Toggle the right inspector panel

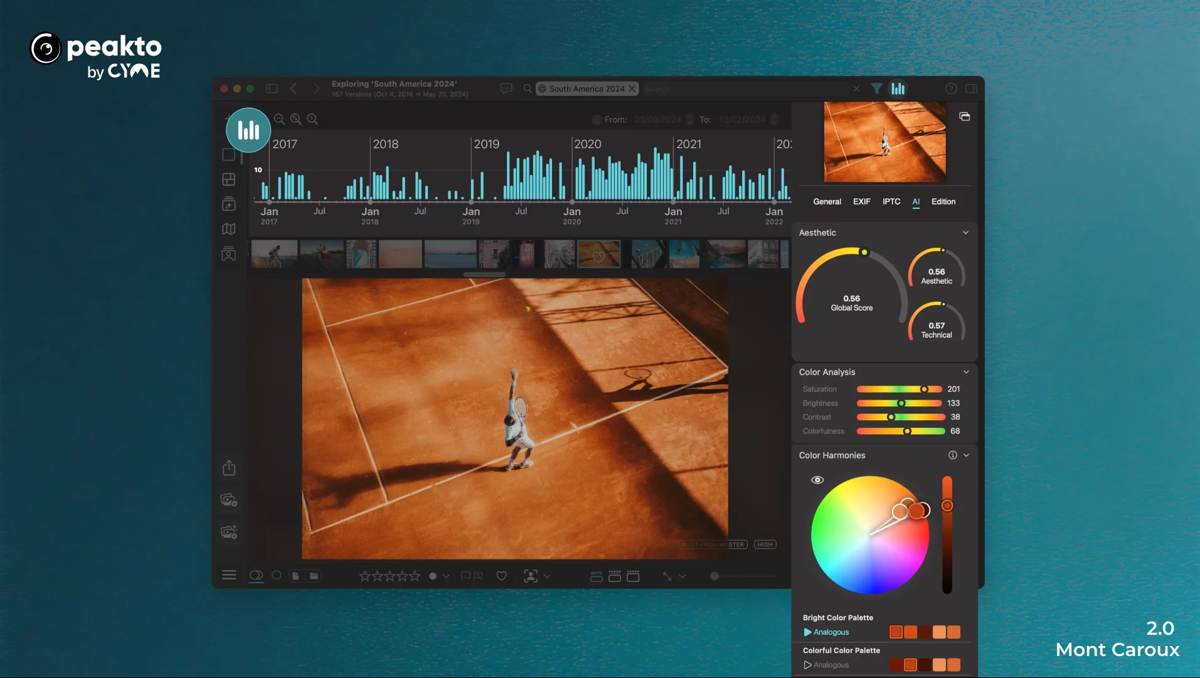click(972, 89)
